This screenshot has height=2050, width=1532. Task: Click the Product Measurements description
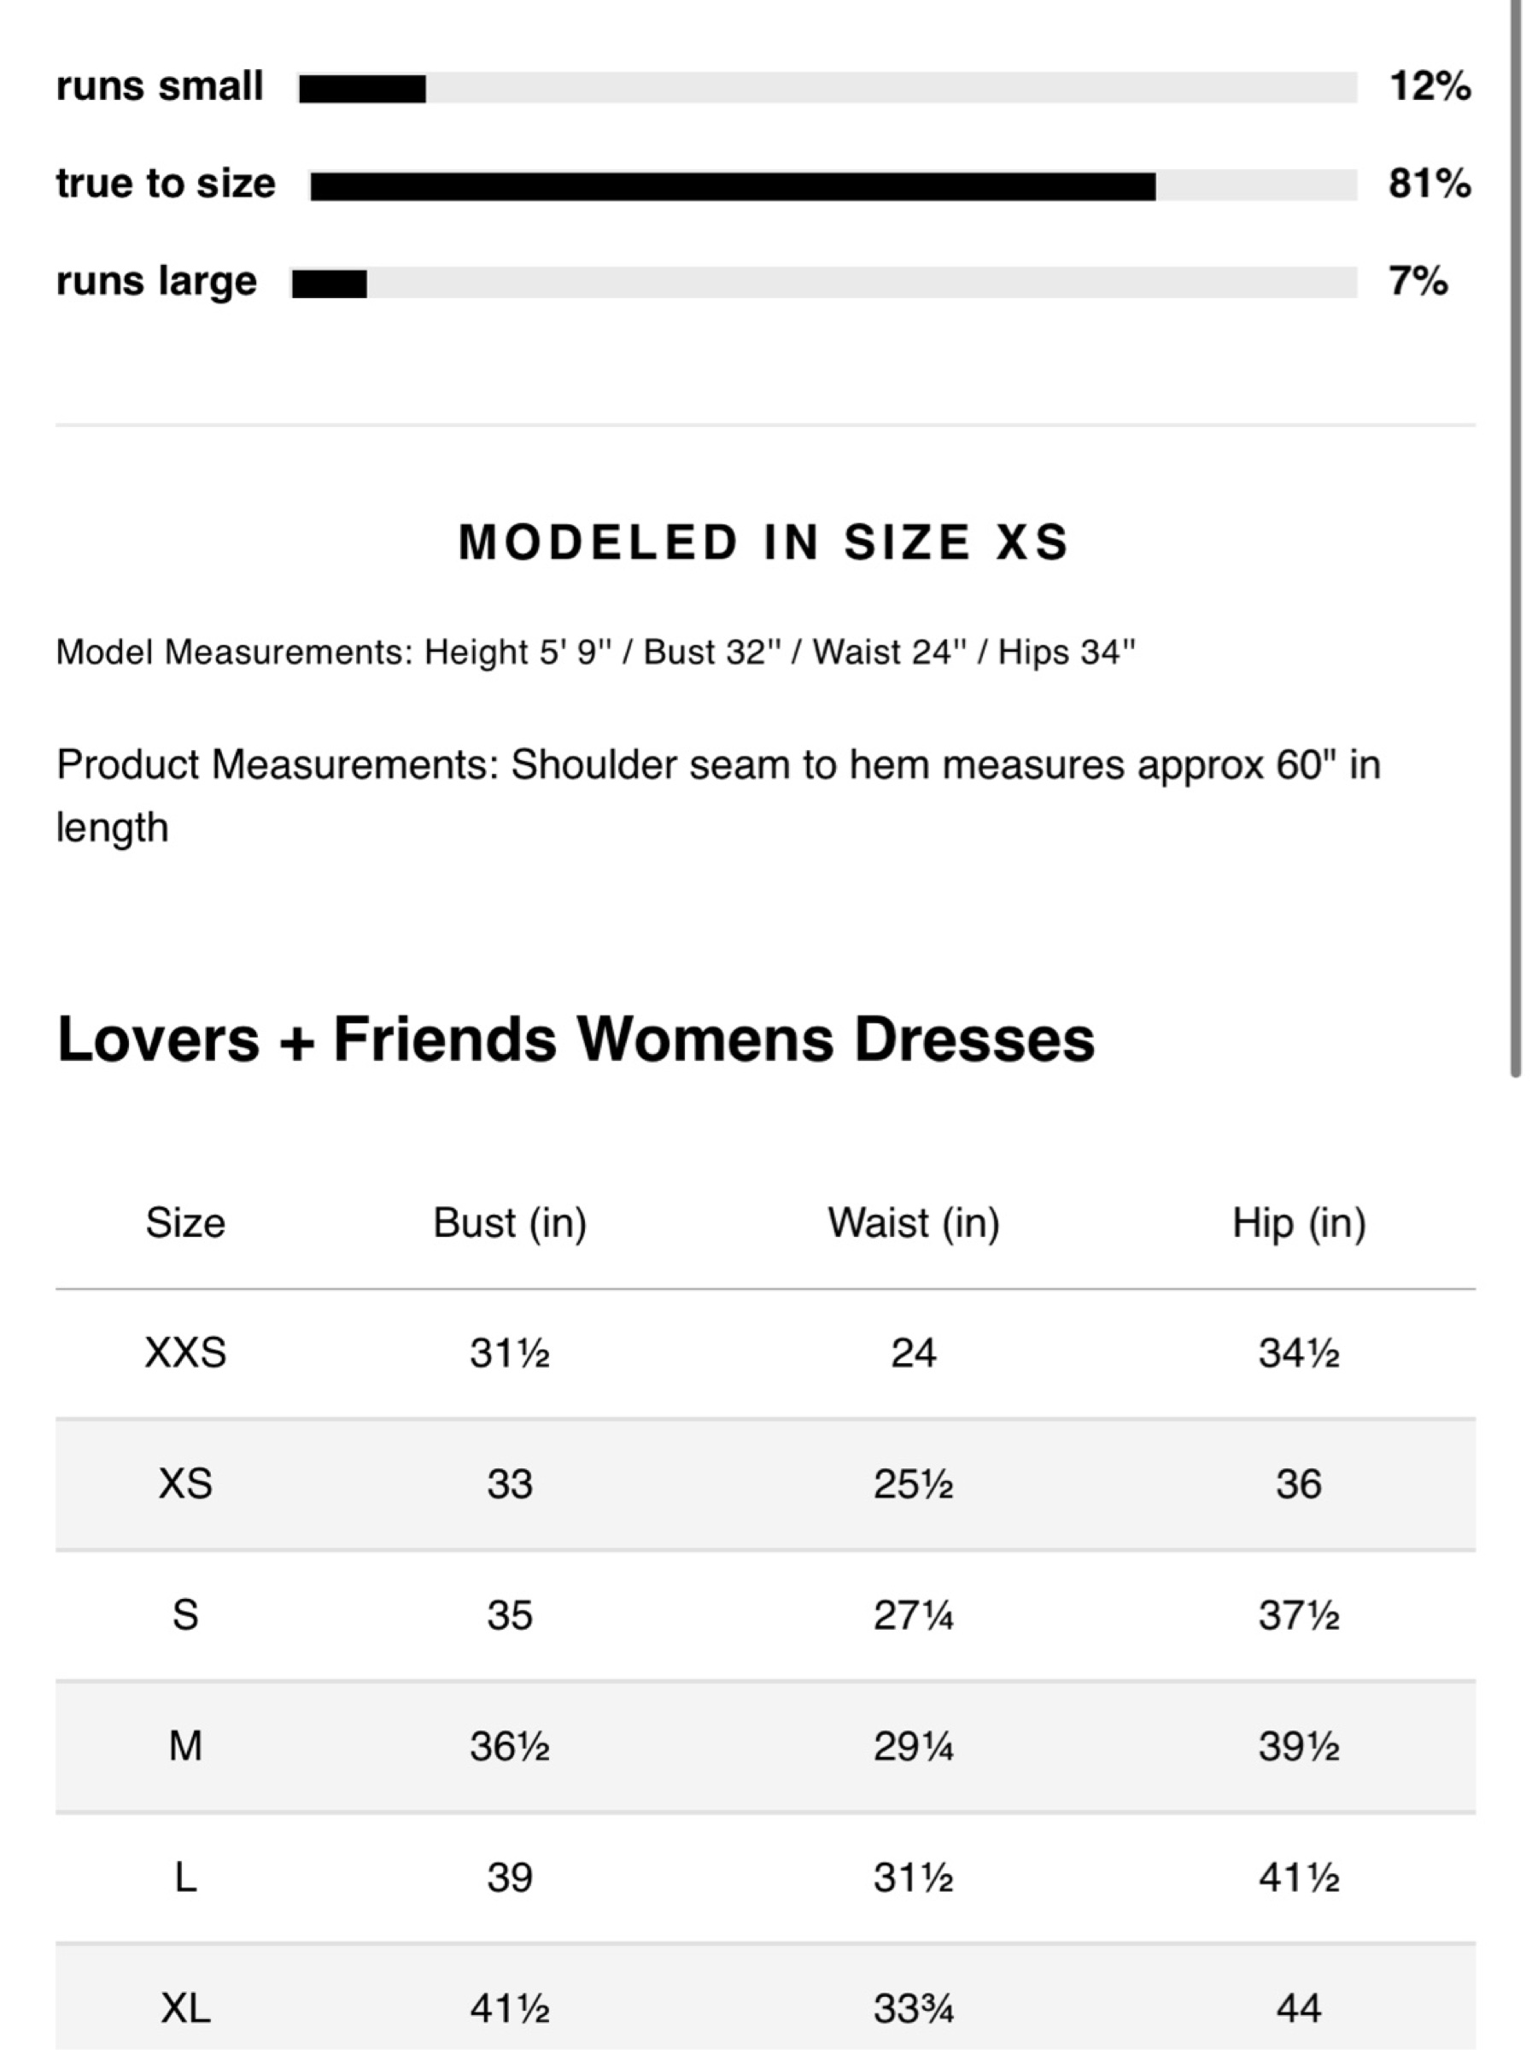[718, 796]
